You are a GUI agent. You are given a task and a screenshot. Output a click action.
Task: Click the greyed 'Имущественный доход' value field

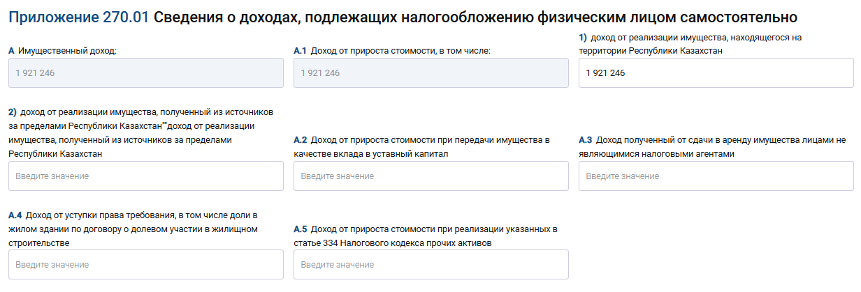coord(145,73)
